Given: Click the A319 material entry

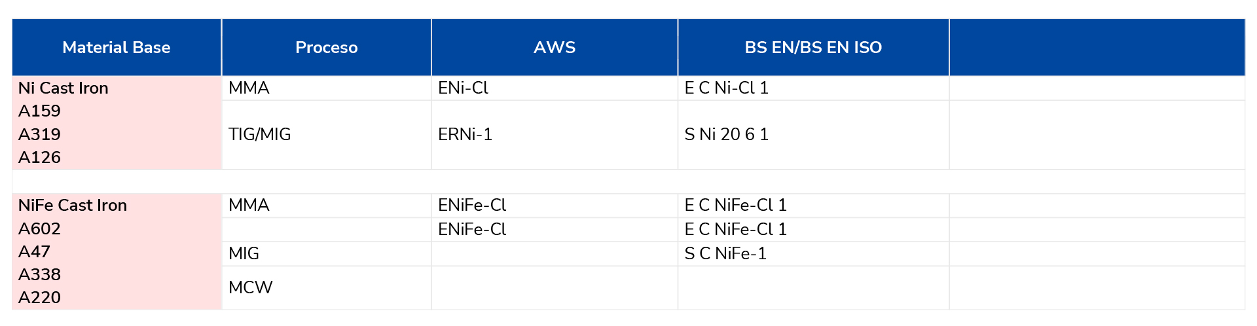Looking at the screenshot, I should pos(39,134).
